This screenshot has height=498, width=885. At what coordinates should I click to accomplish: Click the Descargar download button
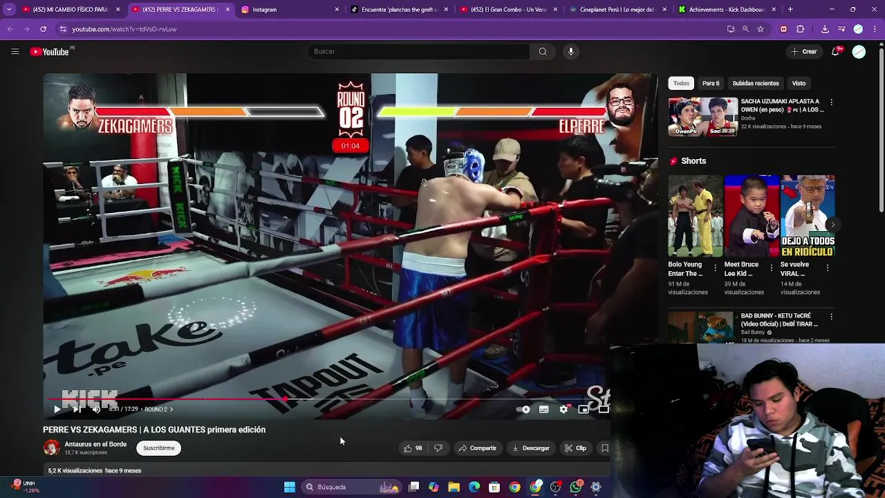point(531,448)
